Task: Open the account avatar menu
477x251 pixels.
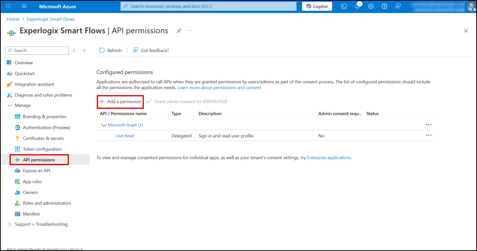Action: click(471, 6)
